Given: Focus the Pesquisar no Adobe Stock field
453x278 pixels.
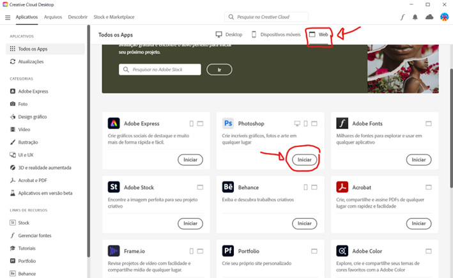Looking at the screenshot, I should tap(160, 70).
